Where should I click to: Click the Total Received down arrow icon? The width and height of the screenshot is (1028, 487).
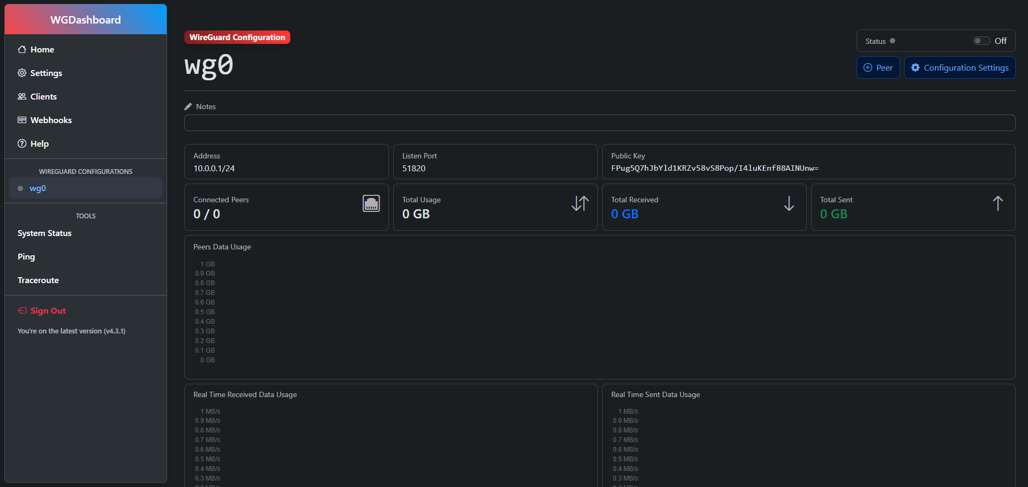tap(789, 203)
